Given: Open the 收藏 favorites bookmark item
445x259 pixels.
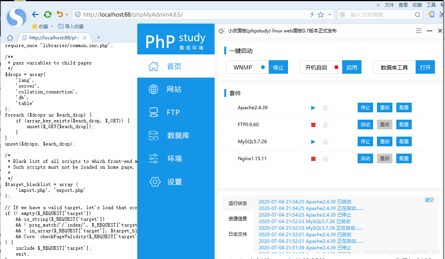Looking at the screenshot, I should click(x=40, y=26).
